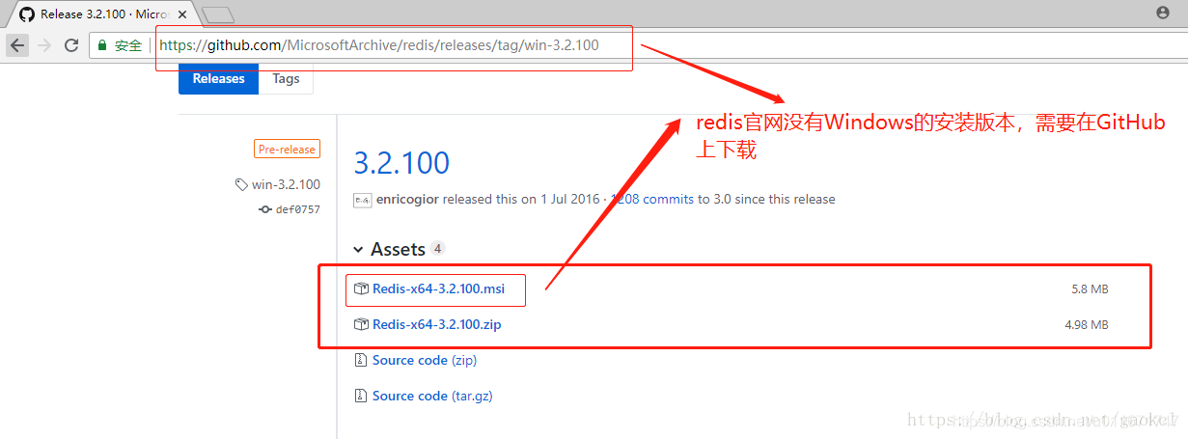This screenshot has height=439, width=1188.
Task: Open the win-3.2.100 tag link
Action: point(286,184)
